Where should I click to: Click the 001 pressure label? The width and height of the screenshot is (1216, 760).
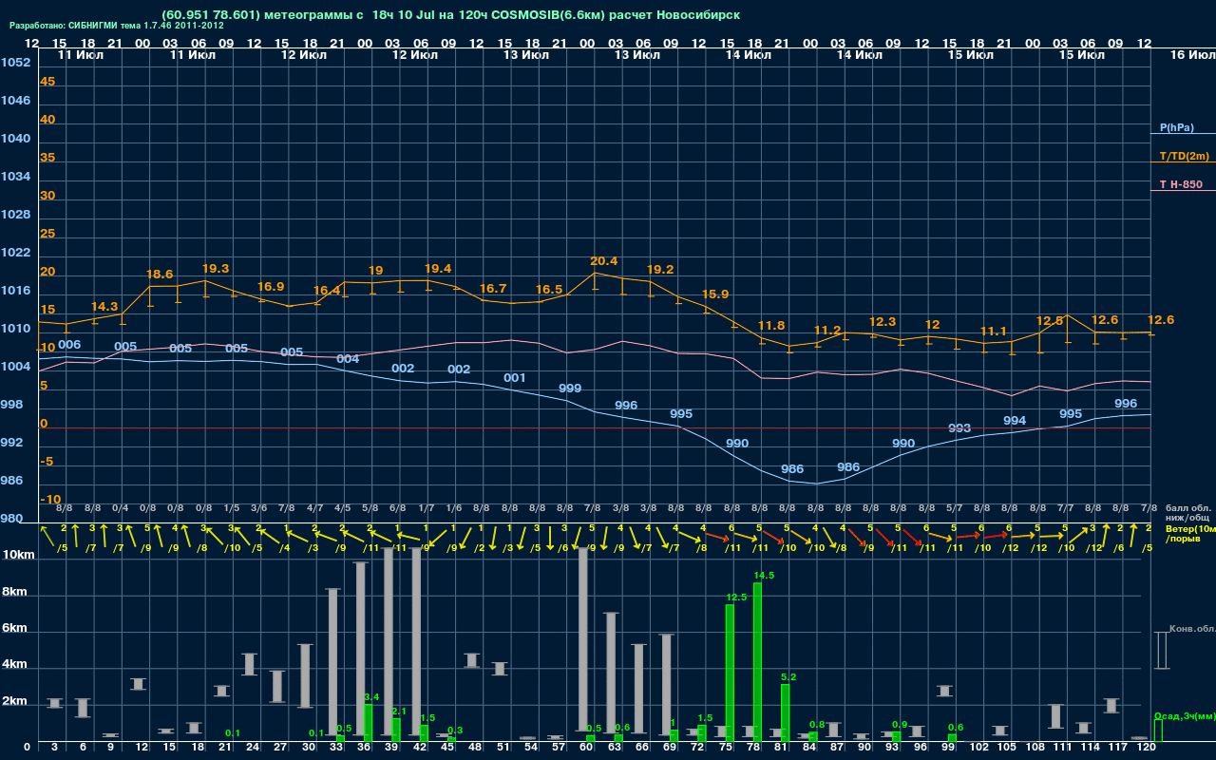(x=514, y=378)
